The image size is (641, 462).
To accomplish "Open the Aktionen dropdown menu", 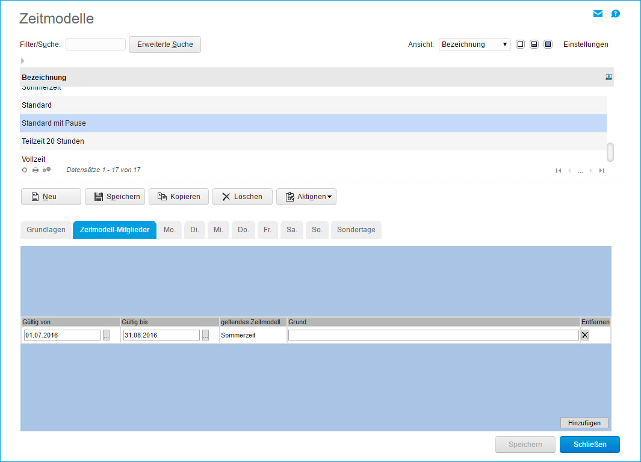I will (x=306, y=197).
